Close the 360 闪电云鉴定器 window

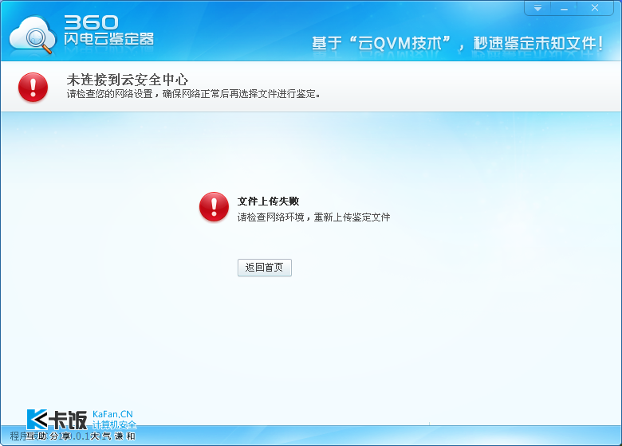595,8
